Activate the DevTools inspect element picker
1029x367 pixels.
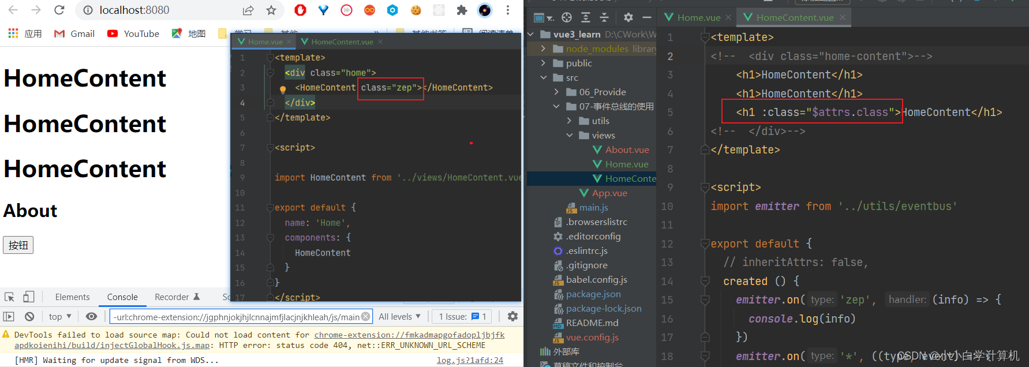click(x=9, y=297)
